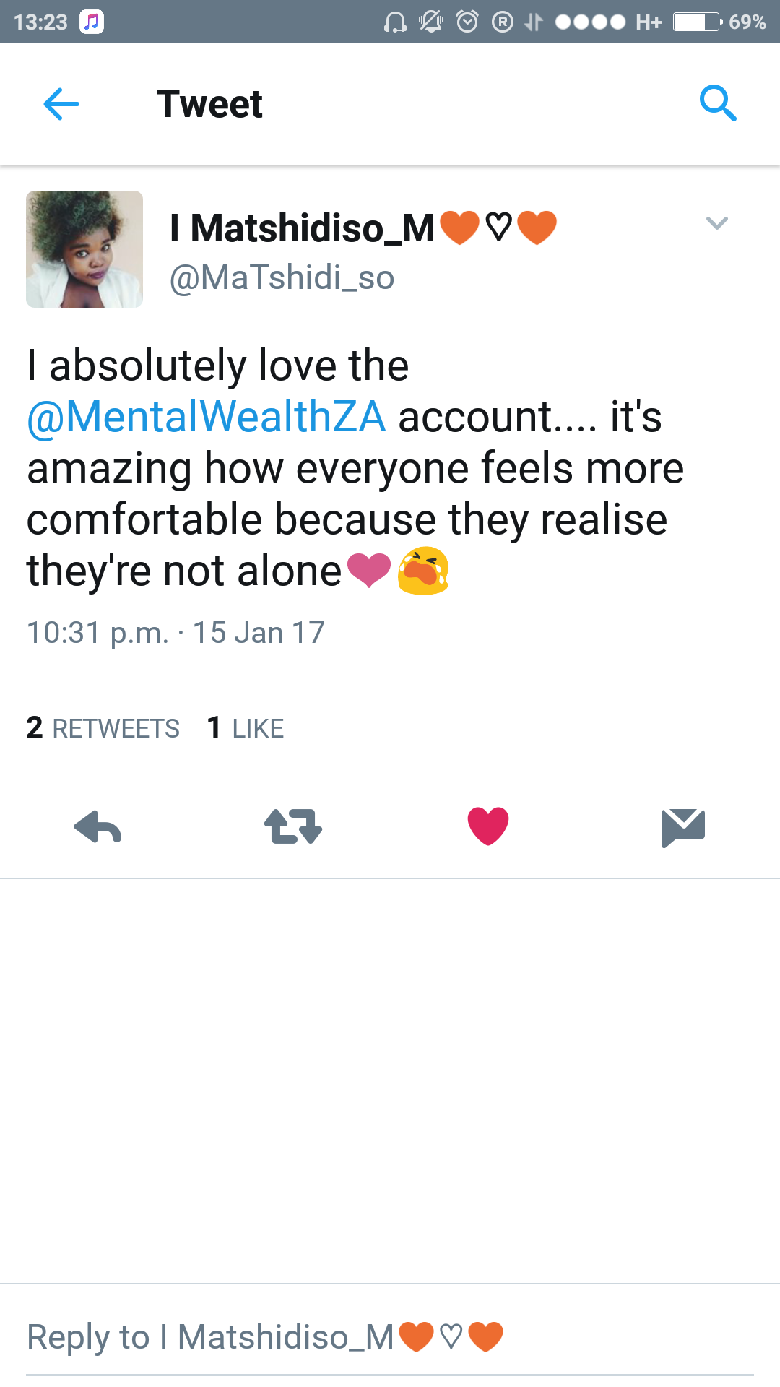Open search with the magnifier icon
Image resolution: width=780 pixels, height=1387 pixels.
pos(718,103)
